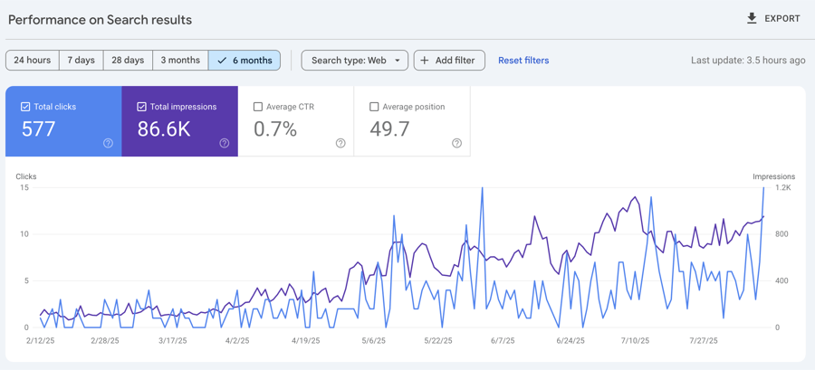Viewport: 815px width, 370px height.
Task: Uncheck the Total clicks checkbox
Action: coord(25,107)
